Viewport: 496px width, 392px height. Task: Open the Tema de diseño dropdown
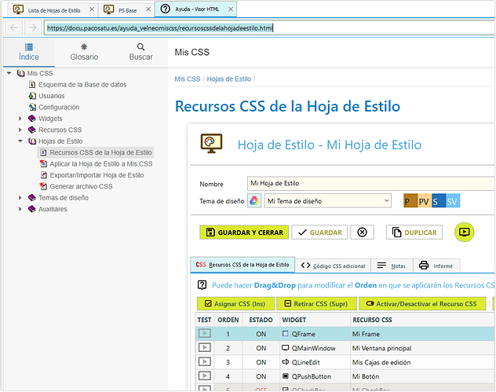point(327,201)
